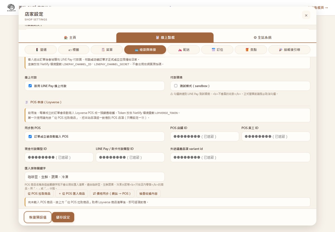Click the 店家設定 dialog title

point(34,14)
